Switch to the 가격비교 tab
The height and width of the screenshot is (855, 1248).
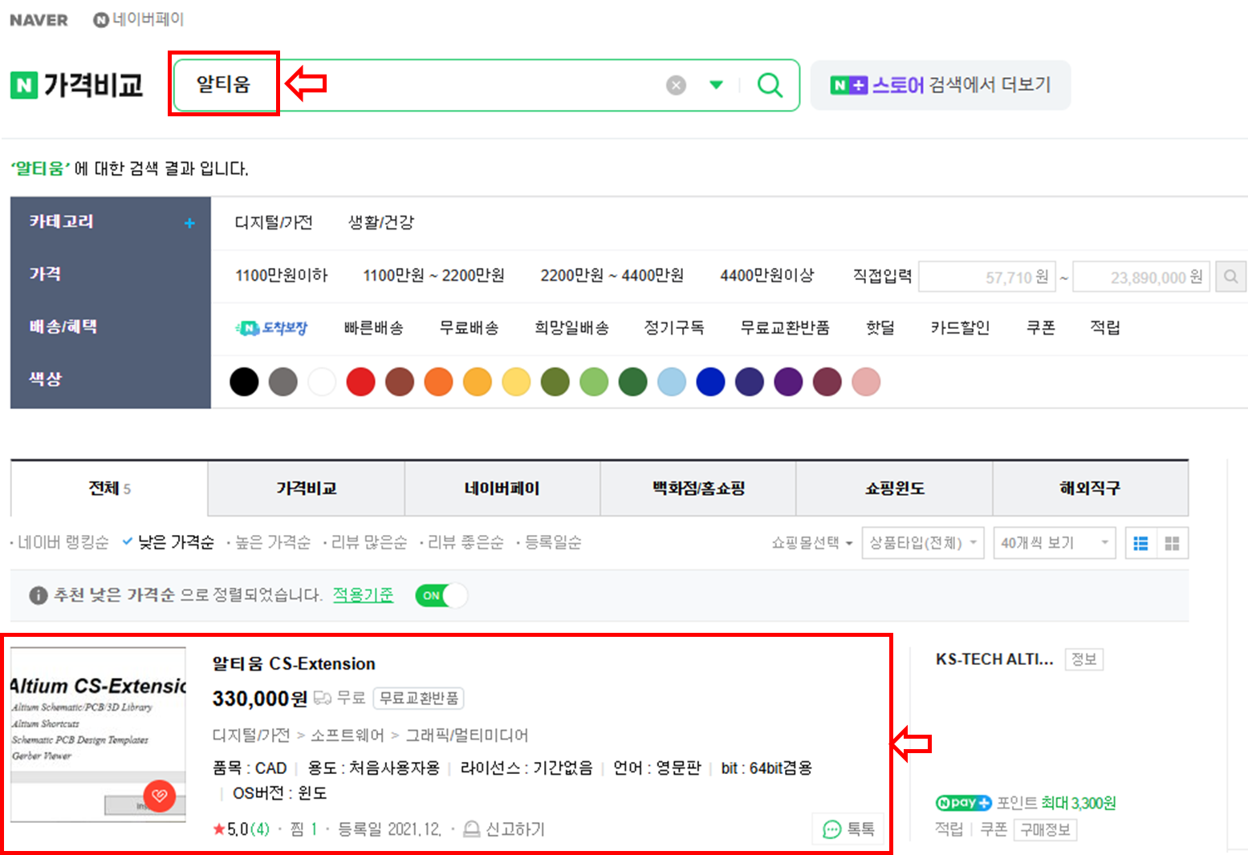point(307,488)
